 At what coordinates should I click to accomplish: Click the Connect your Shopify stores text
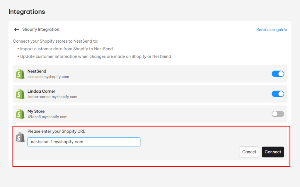coord(55,41)
